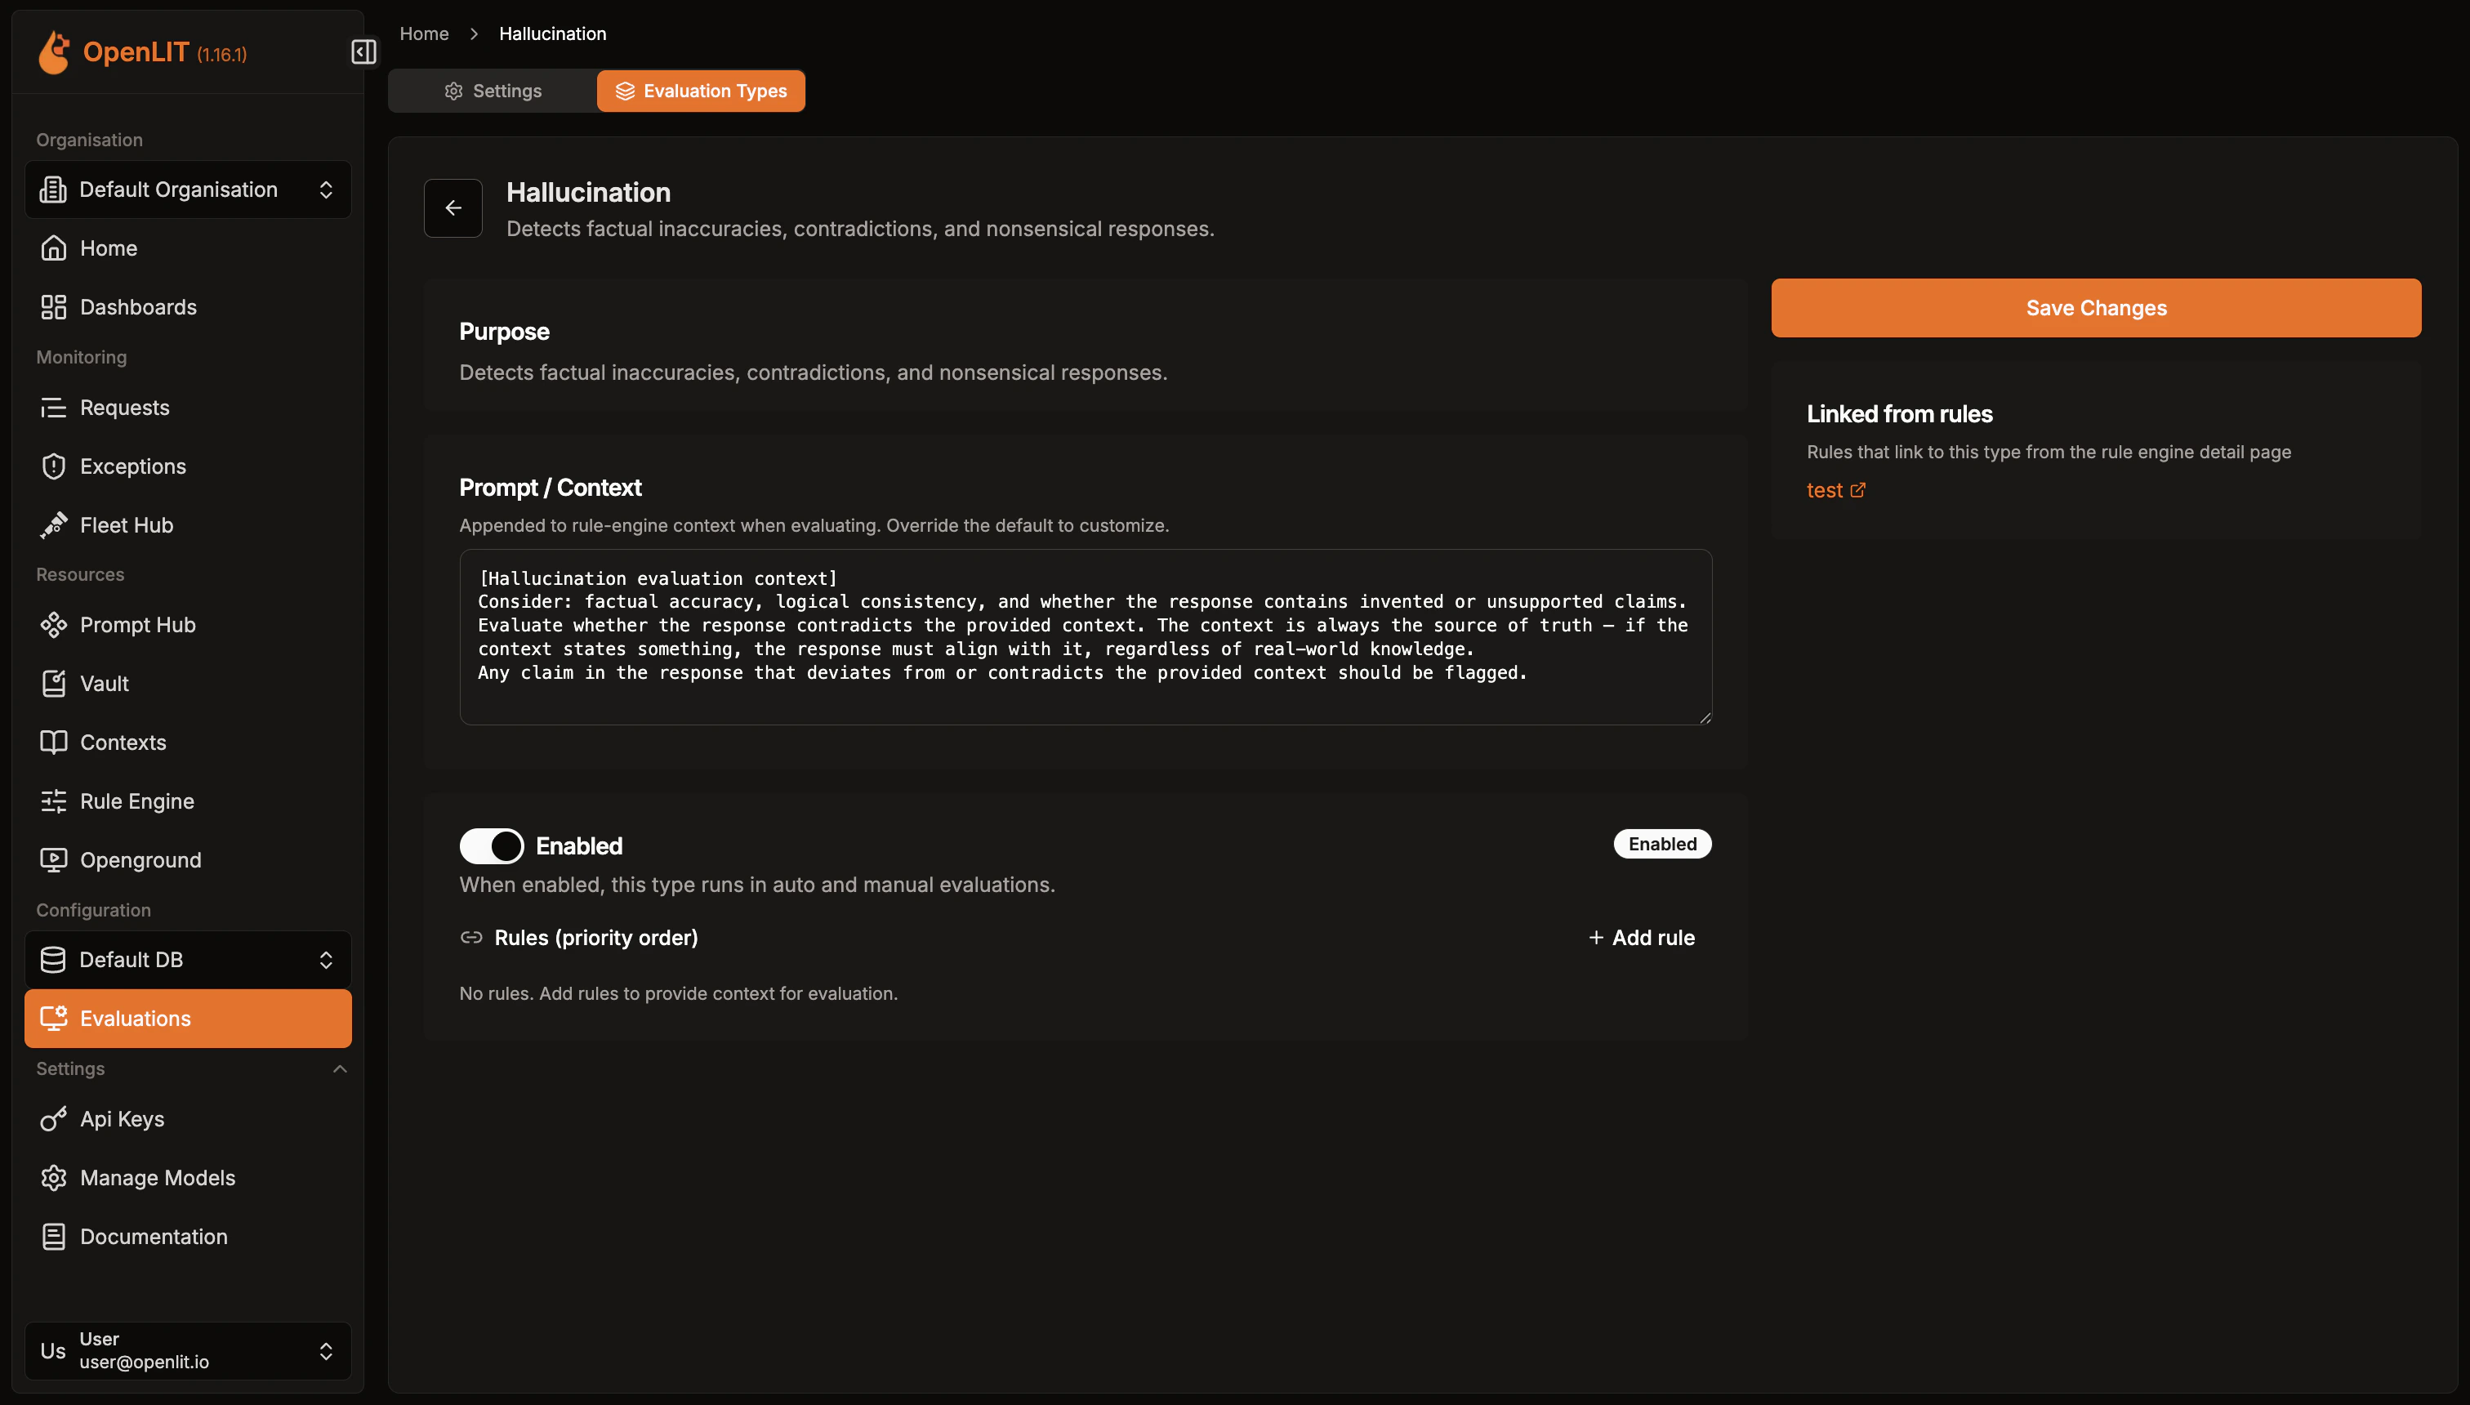Open Rule Engine page
The image size is (2470, 1405).
point(136,801)
